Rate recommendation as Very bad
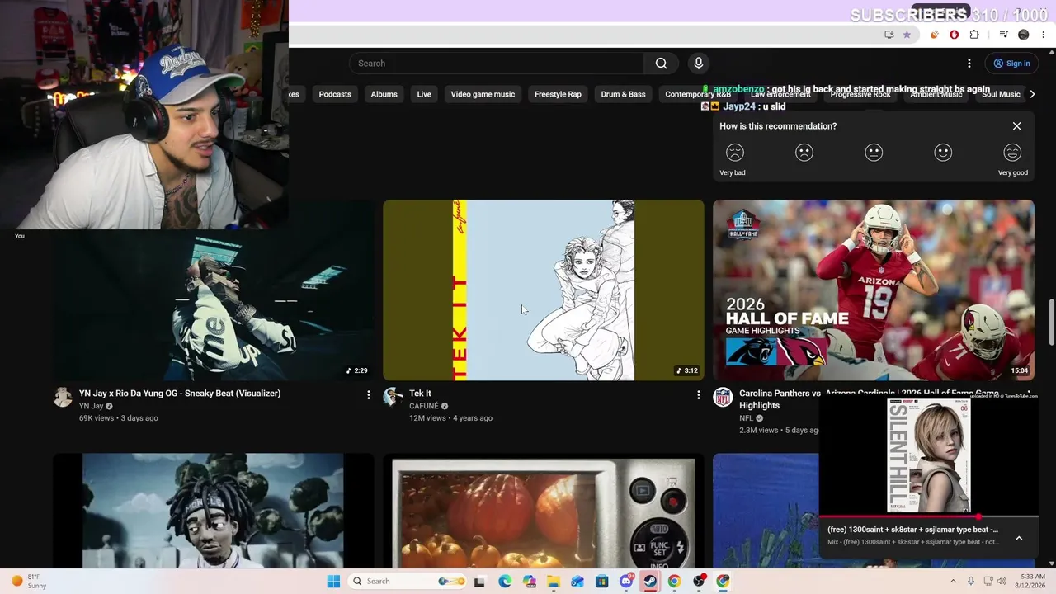1056x594 pixels. (x=734, y=153)
